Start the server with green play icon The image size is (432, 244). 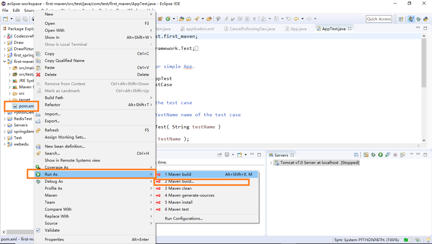tap(381, 155)
